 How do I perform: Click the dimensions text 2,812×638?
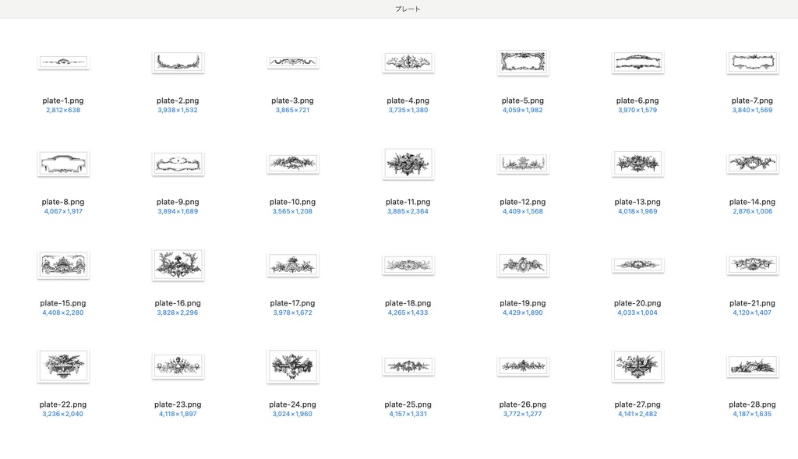[x=63, y=110]
